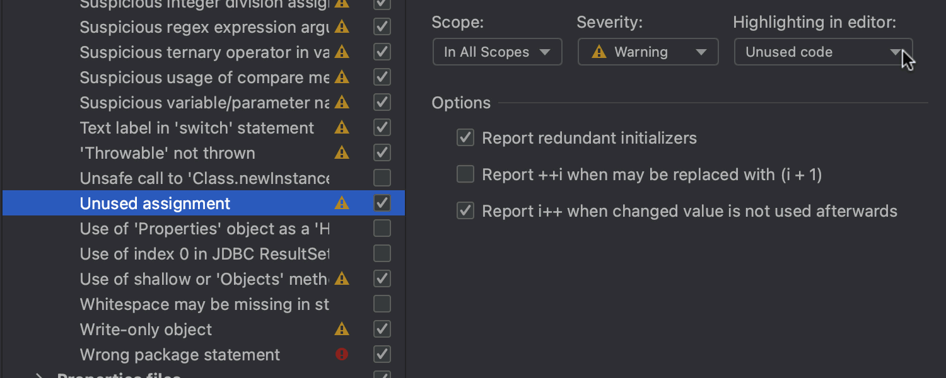946x378 pixels.
Task: Click warning icon for Text label in 'switch'
Action: pos(342,127)
